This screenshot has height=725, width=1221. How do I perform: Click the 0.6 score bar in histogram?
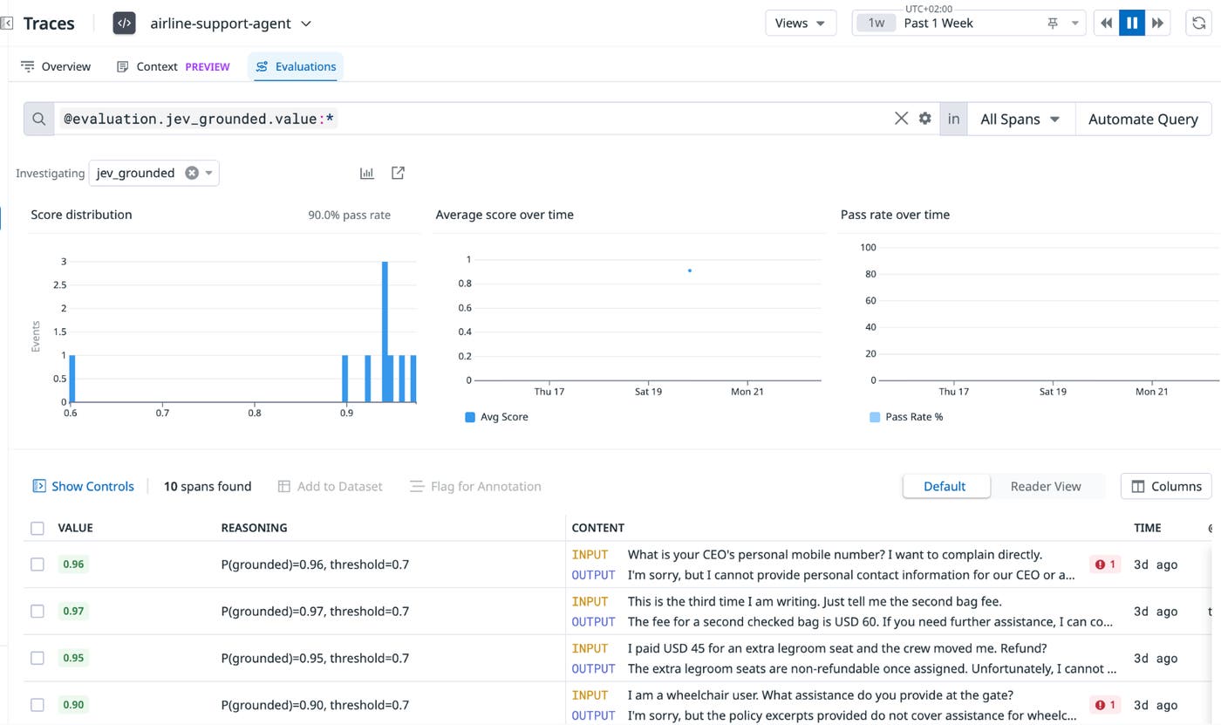click(72, 379)
